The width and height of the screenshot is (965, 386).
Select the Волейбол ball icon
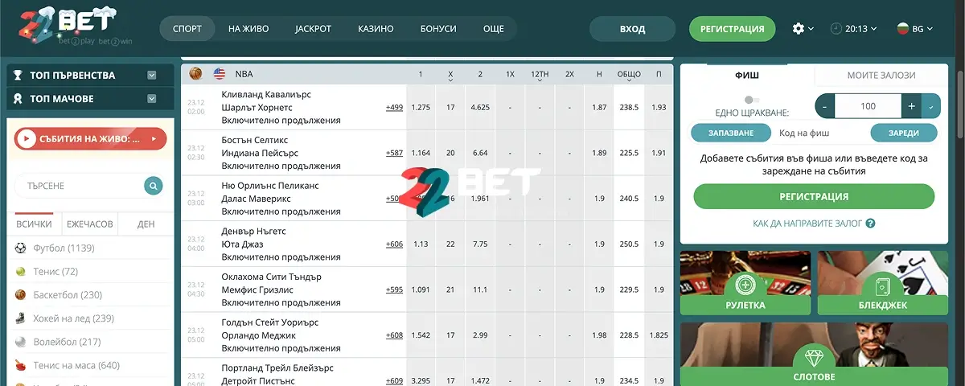tap(20, 342)
